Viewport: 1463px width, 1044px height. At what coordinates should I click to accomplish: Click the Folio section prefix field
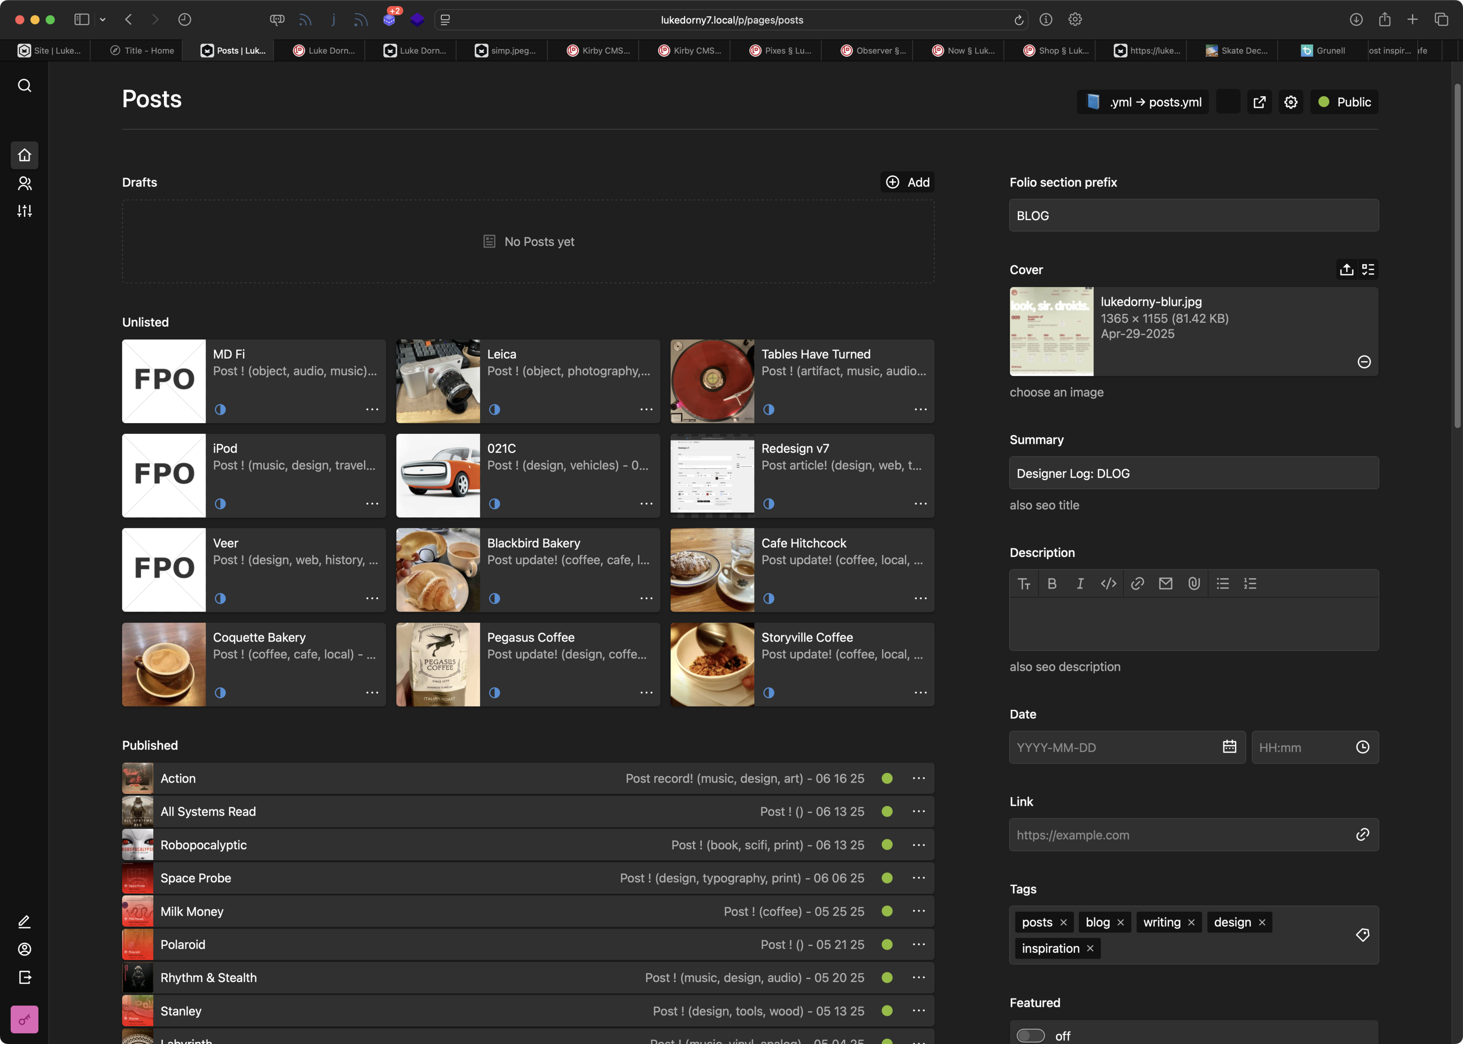[1194, 215]
